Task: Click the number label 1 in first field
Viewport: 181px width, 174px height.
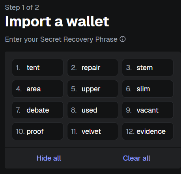Action: (x=18, y=68)
